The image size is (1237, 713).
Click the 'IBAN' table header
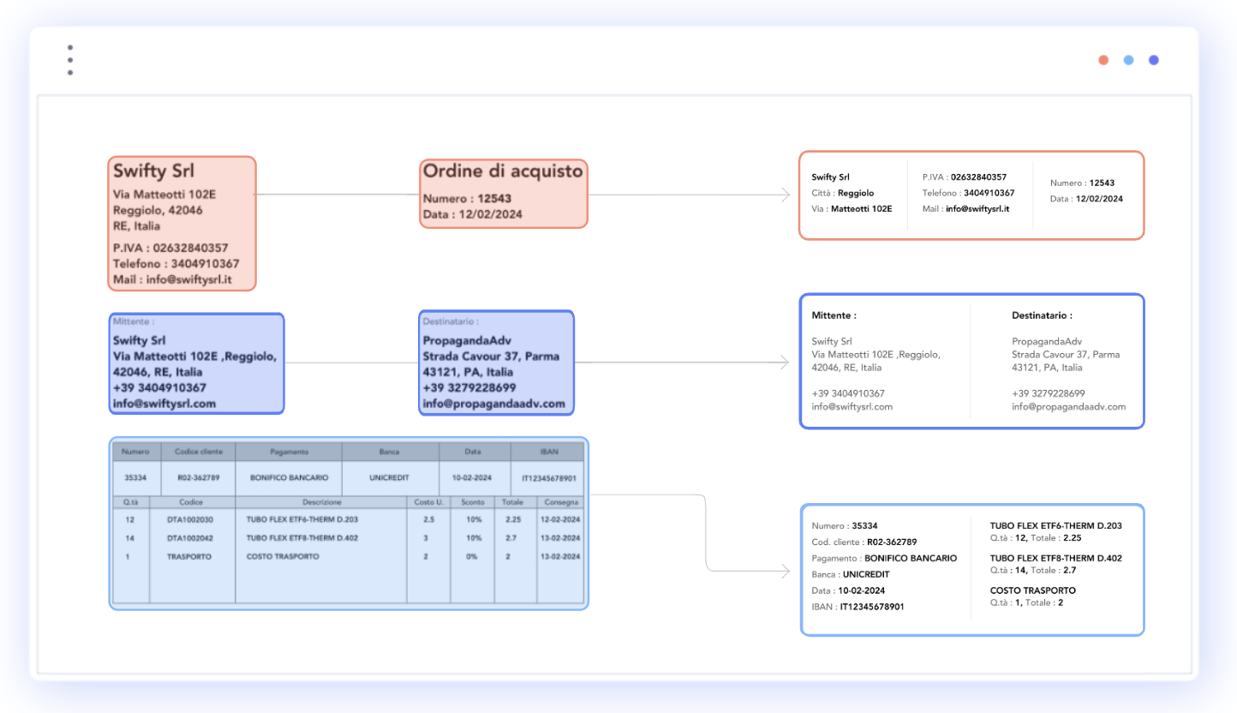pos(548,451)
